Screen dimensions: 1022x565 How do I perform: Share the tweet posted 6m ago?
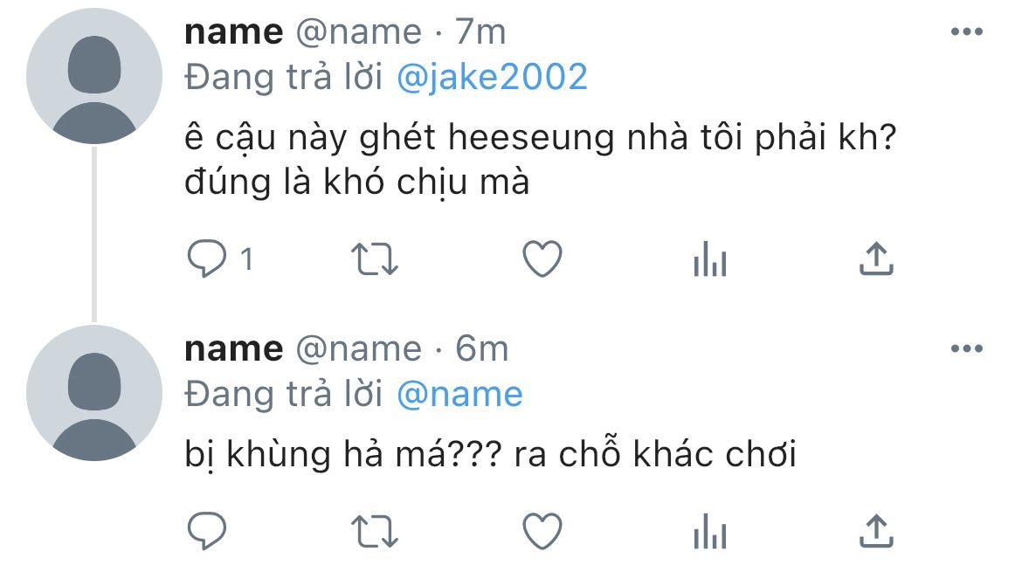(876, 531)
